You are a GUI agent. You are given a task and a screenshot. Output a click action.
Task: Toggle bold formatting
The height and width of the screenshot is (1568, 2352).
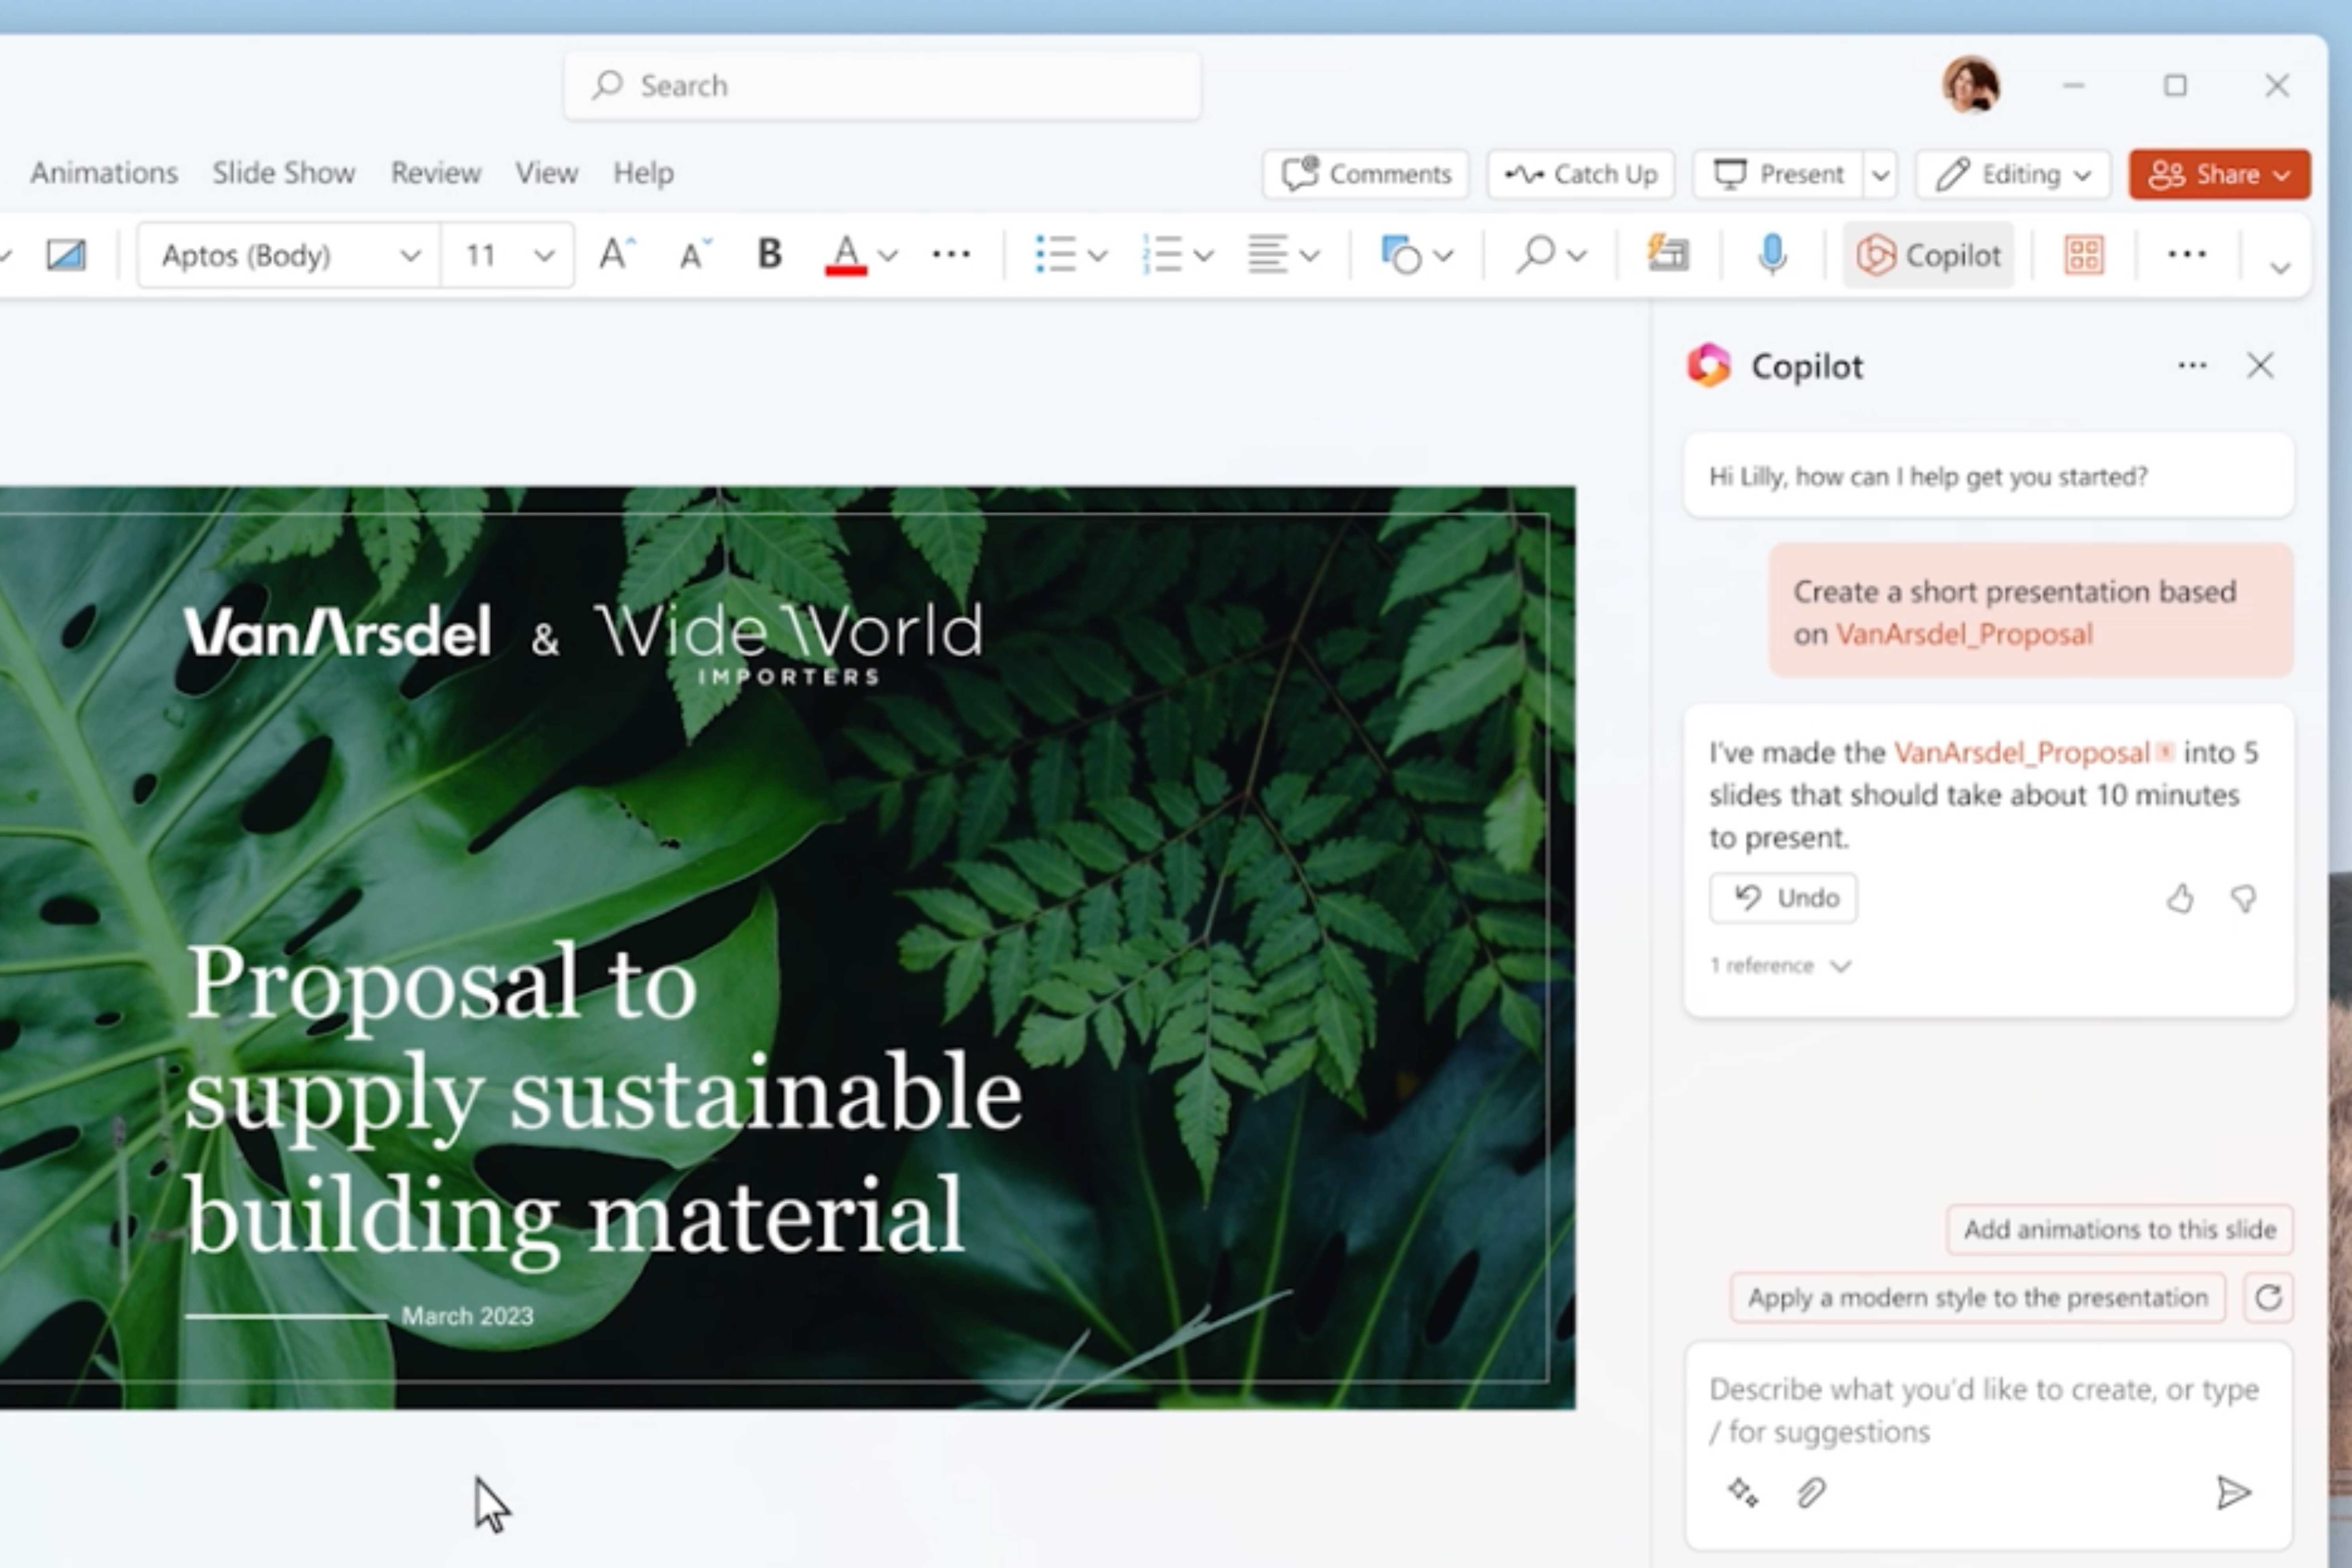[x=768, y=254]
